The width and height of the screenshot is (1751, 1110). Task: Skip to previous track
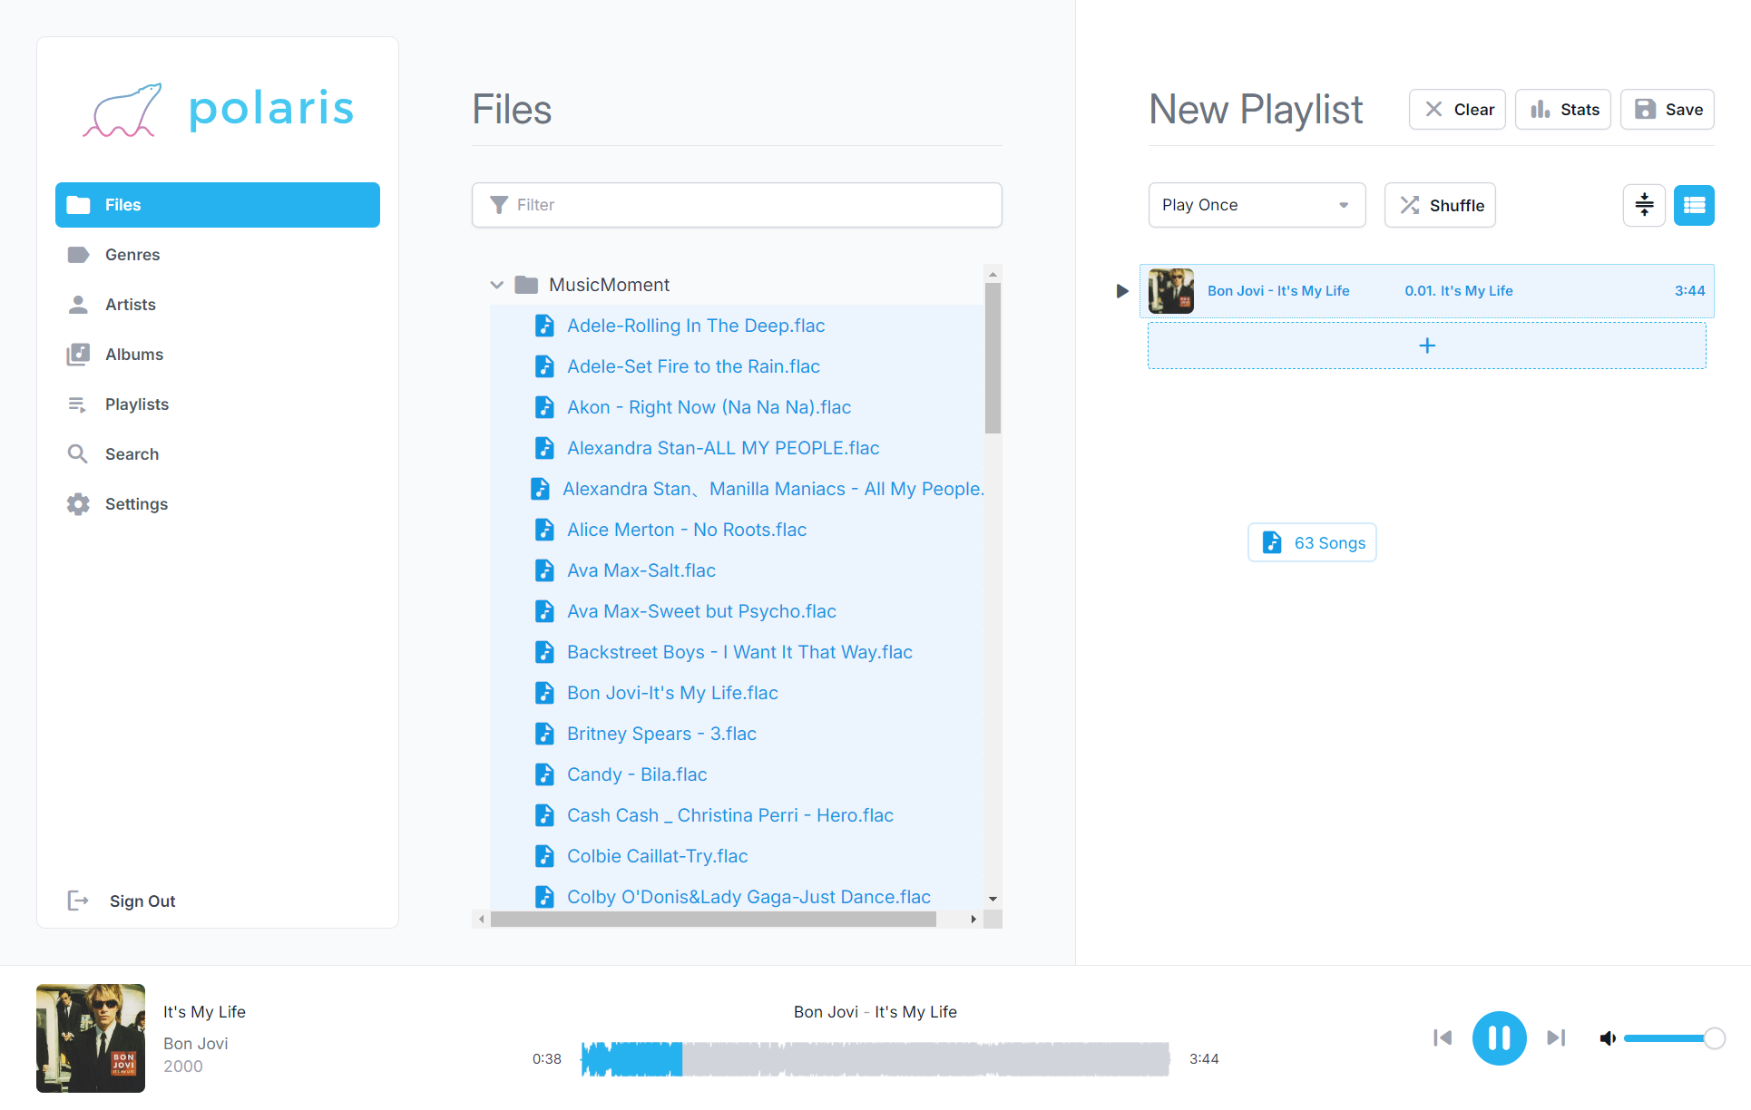coord(1443,1037)
